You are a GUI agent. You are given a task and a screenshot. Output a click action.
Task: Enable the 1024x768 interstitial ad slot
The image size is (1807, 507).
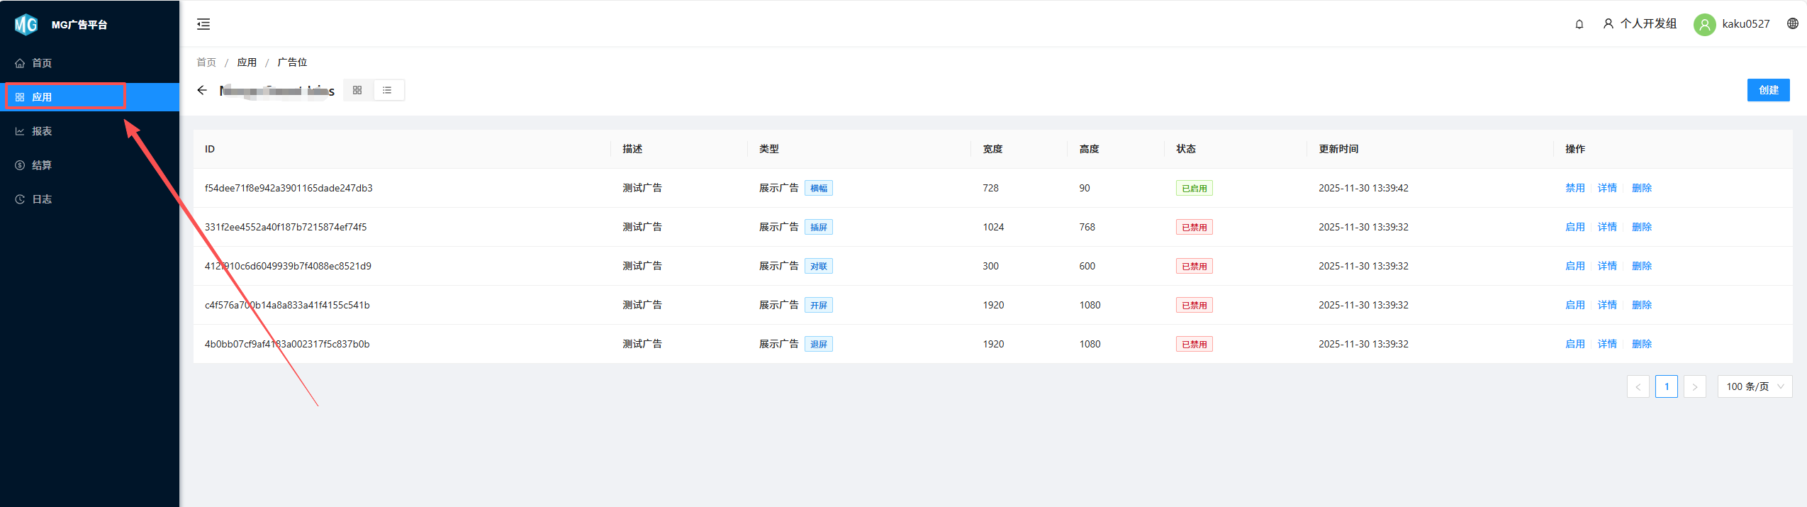[x=1574, y=227]
